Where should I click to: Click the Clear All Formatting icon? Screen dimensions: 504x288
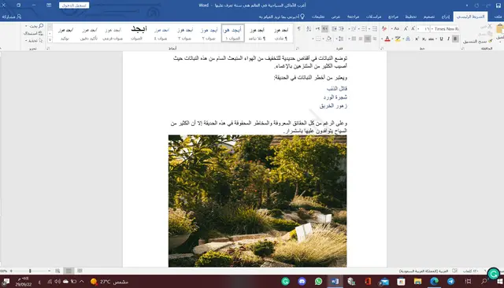point(384,28)
